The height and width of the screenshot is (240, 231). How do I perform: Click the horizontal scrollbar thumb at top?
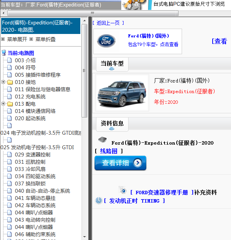93,13
